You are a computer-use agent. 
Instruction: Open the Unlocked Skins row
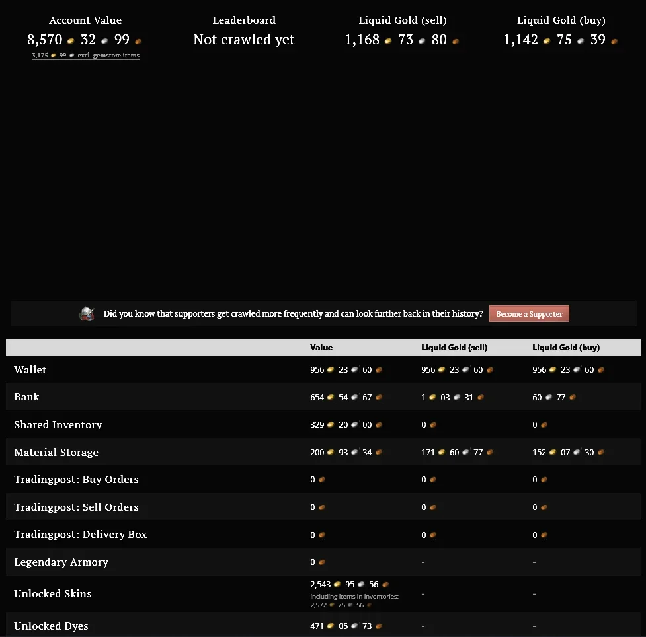coord(323,594)
